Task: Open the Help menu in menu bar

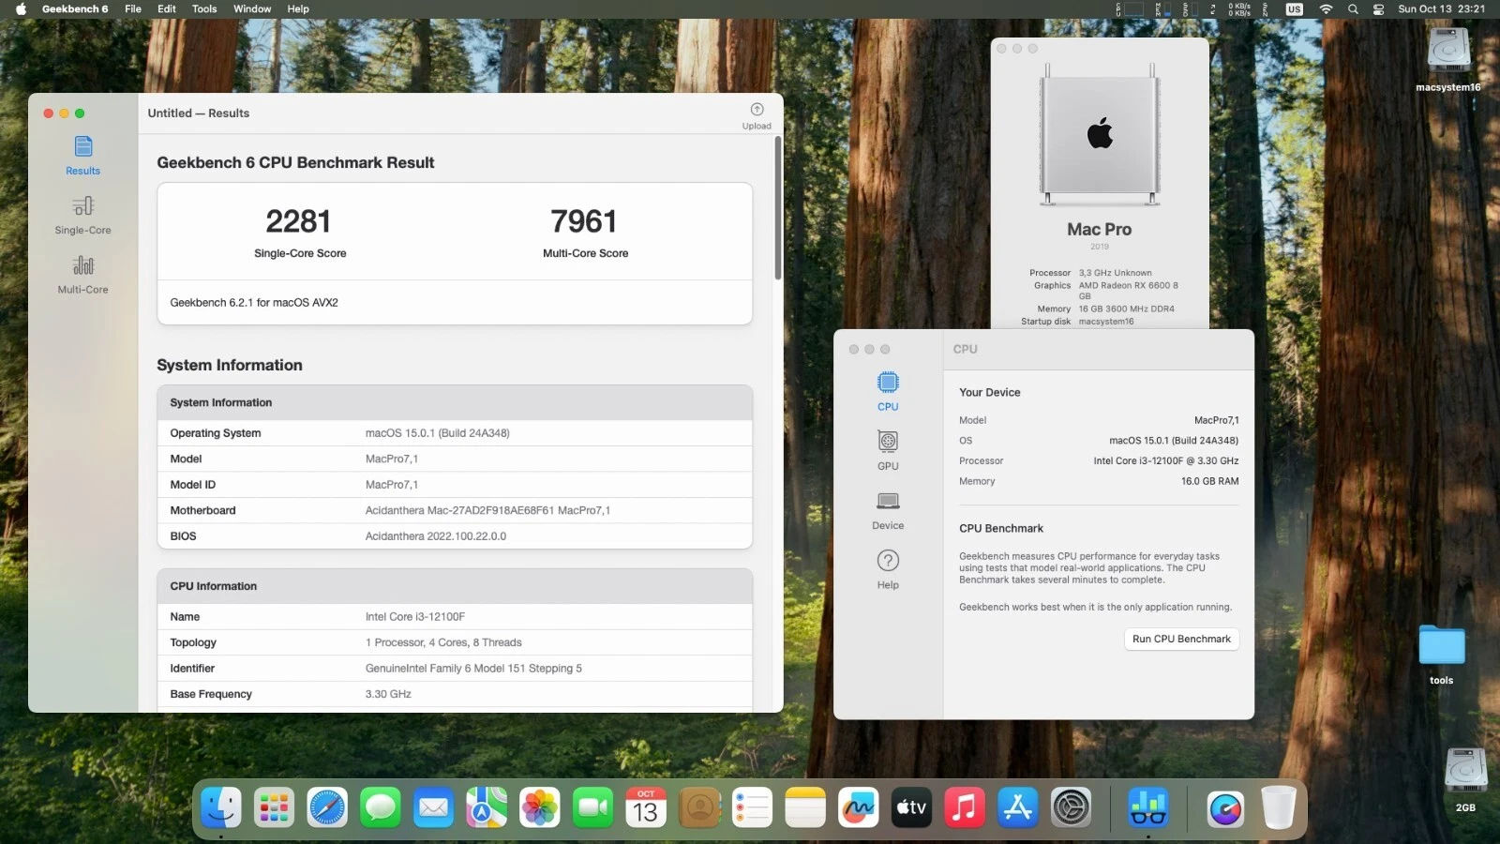Action: (298, 9)
